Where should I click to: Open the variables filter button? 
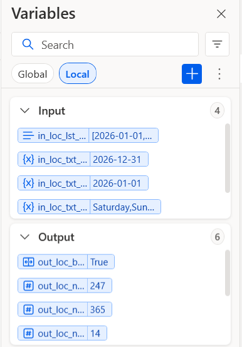pyautogui.click(x=217, y=44)
